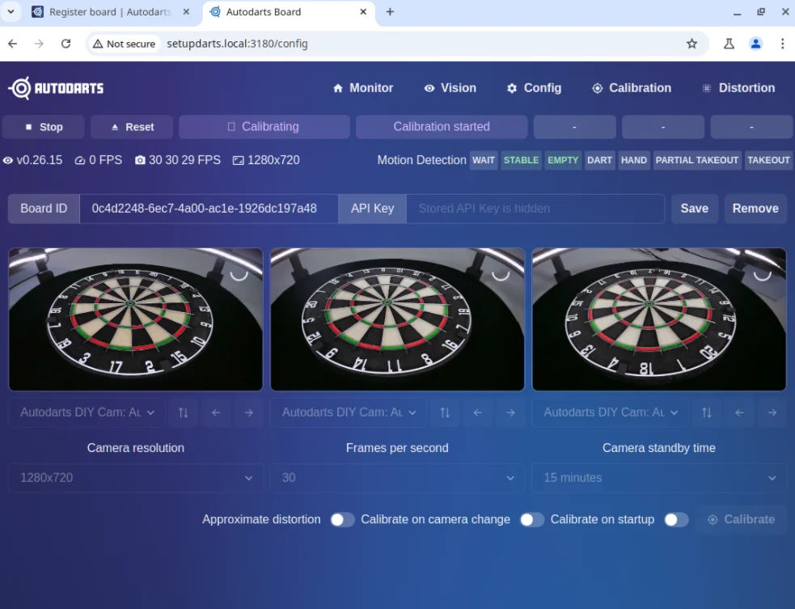
Task: Move the third camera right with arrow
Action: point(772,412)
